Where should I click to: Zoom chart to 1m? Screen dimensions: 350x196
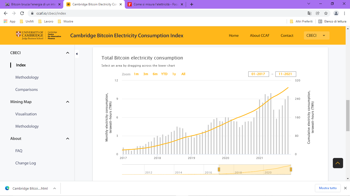pos(136,74)
